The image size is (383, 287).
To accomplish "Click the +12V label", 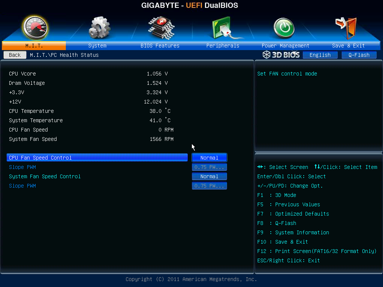I will (x=15, y=102).
